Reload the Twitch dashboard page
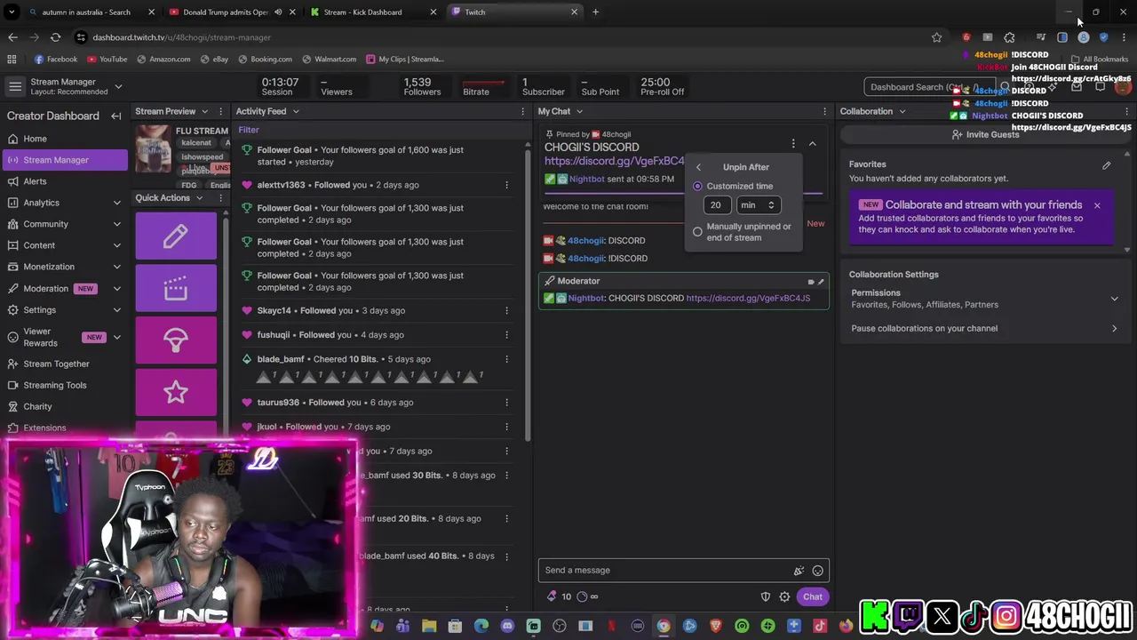Screen dimensions: 1137x640 [x=55, y=37]
